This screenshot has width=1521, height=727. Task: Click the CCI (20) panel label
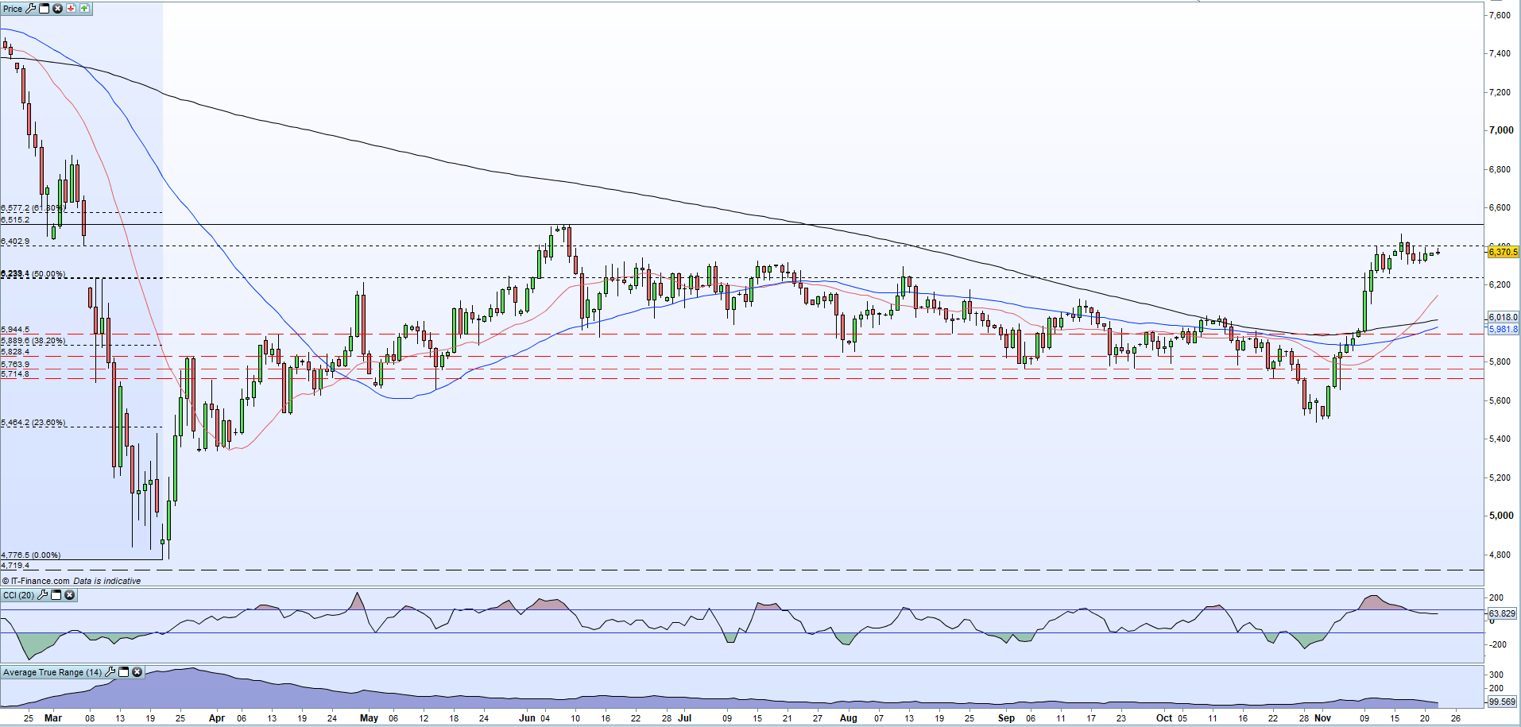tap(19, 595)
